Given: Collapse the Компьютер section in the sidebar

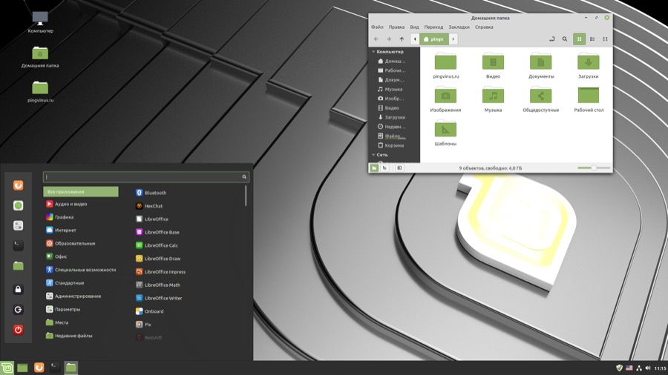Looking at the screenshot, I should [374, 52].
